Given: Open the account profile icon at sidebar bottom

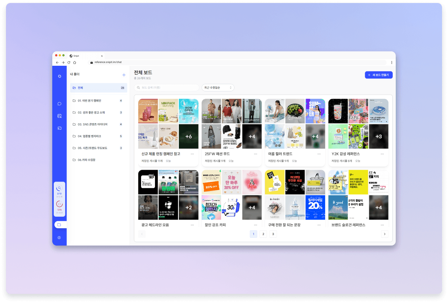Looking at the screenshot, I should (59, 237).
